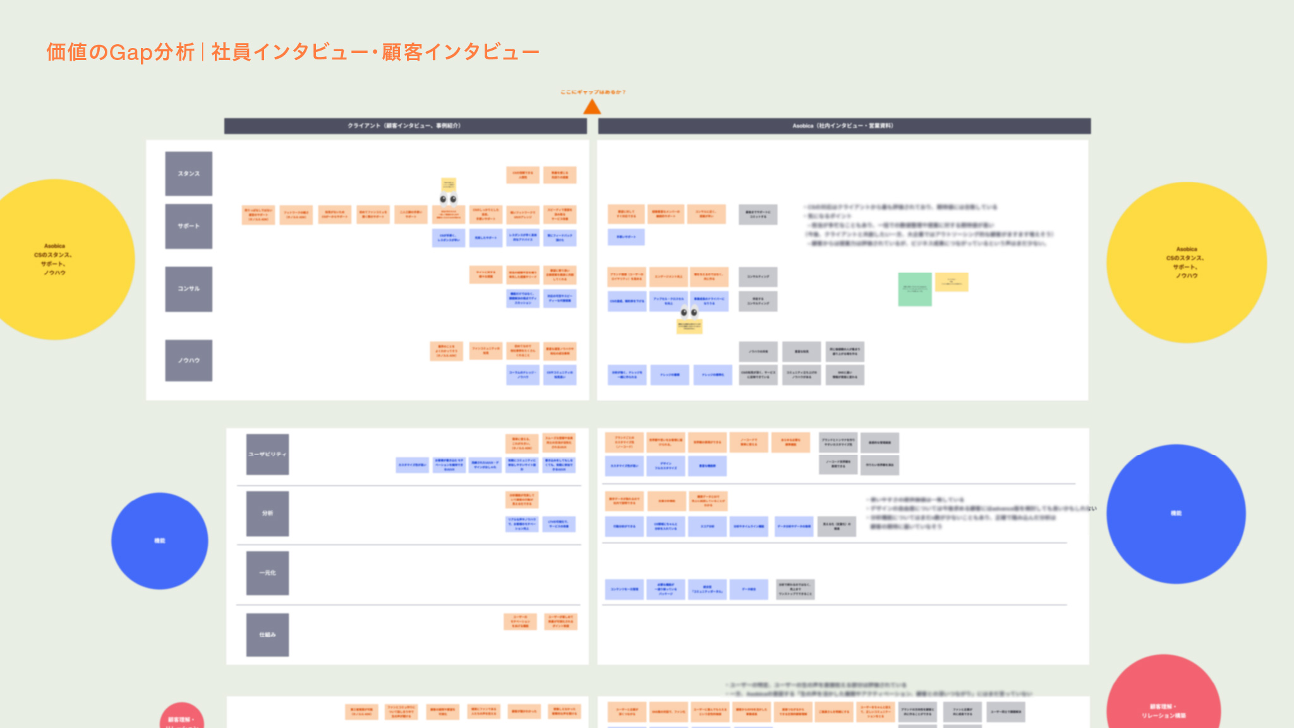
Task: Select the Asobica（社内インタビュー・営業資料）header bar
Action: [x=842, y=125]
